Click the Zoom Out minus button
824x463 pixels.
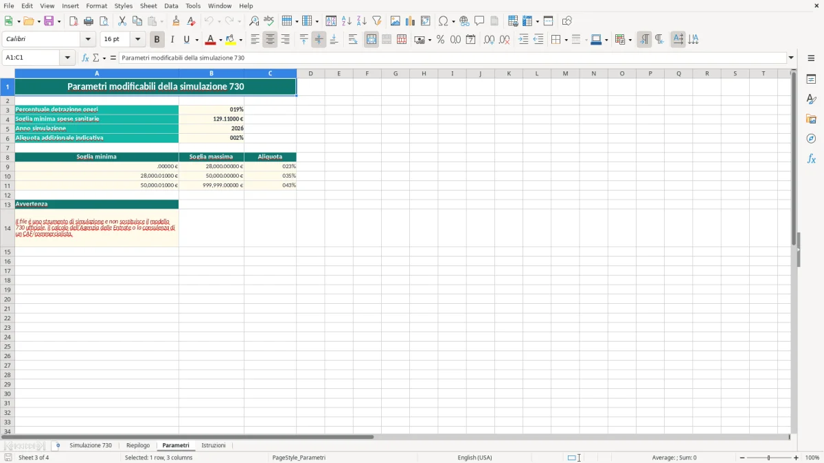[x=742, y=458]
